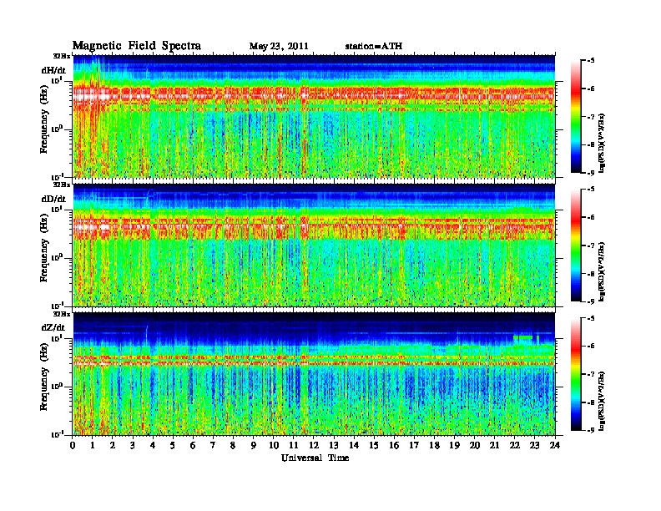Screen dimensions: 661x511
Task: Click the "-9" value on dH/dt color scale
Action: [591, 173]
